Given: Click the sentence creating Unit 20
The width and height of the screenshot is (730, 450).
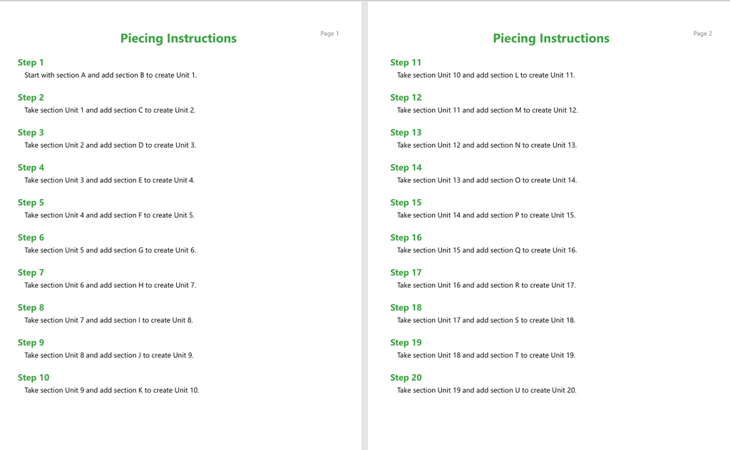Looking at the screenshot, I should coord(486,390).
